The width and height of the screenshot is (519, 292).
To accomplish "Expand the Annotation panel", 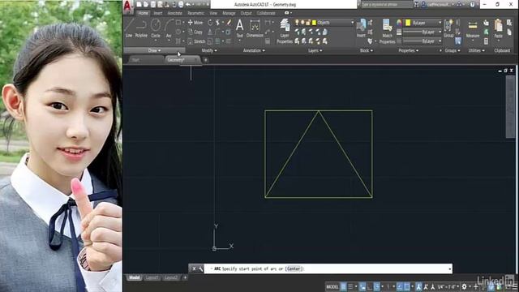I will [254, 50].
